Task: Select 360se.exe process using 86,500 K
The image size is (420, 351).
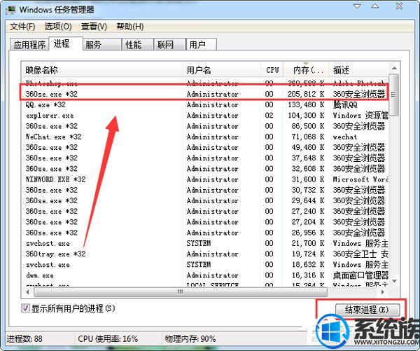Action: click(205, 126)
